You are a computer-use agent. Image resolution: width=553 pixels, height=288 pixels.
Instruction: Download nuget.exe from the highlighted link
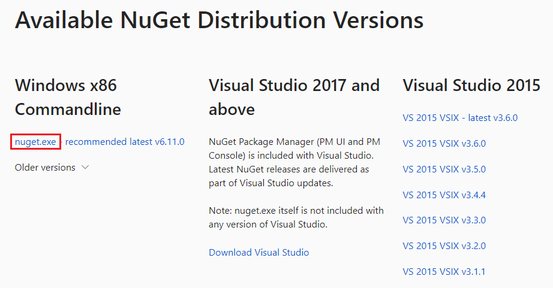pyautogui.click(x=35, y=141)
